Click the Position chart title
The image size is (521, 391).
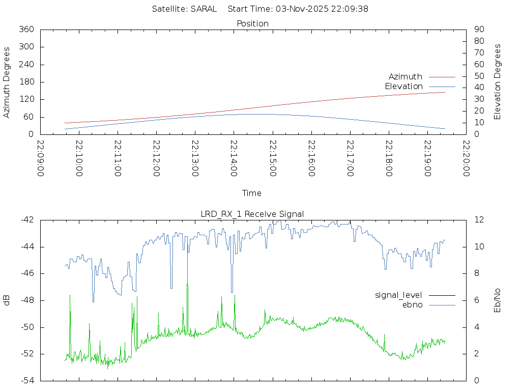[x=252, y=24]
